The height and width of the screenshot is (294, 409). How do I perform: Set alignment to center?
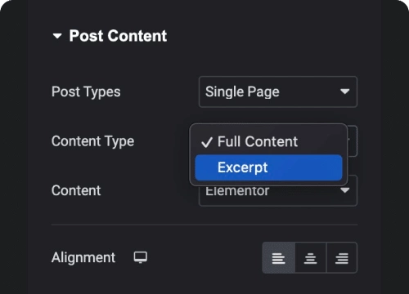(x=311, y=258)
